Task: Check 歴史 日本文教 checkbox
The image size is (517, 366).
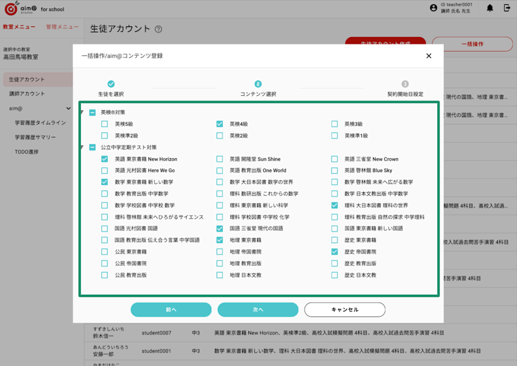Action: [334, 275]
